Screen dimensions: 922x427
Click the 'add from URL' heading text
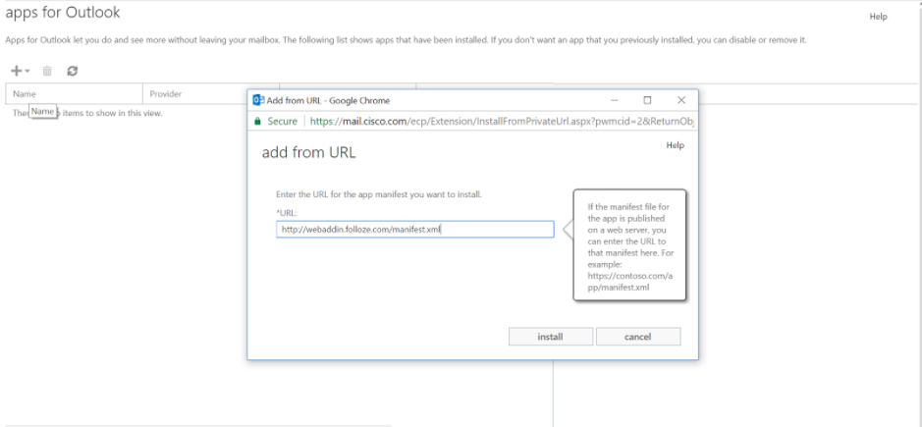(308, 153)
